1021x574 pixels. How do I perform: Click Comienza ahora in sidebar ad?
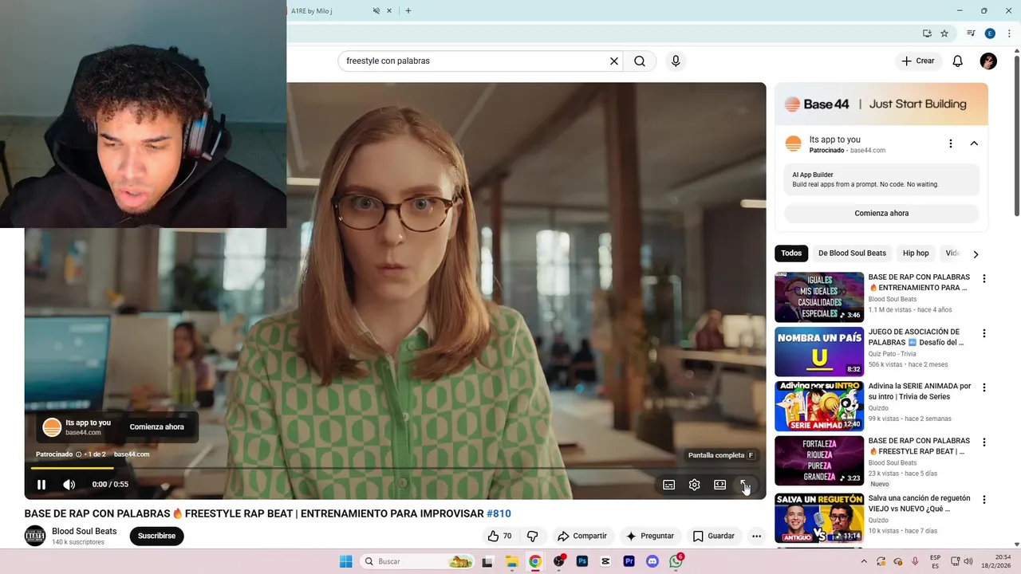tap(881, 213)
